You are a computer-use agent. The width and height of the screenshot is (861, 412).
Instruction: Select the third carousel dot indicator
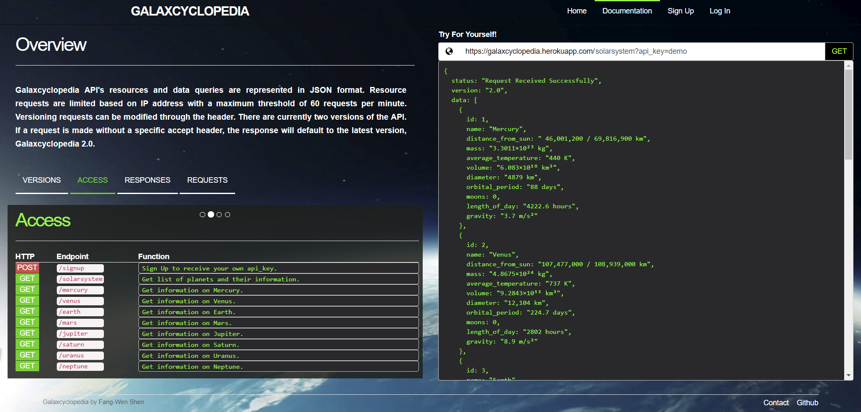point(219,215)
